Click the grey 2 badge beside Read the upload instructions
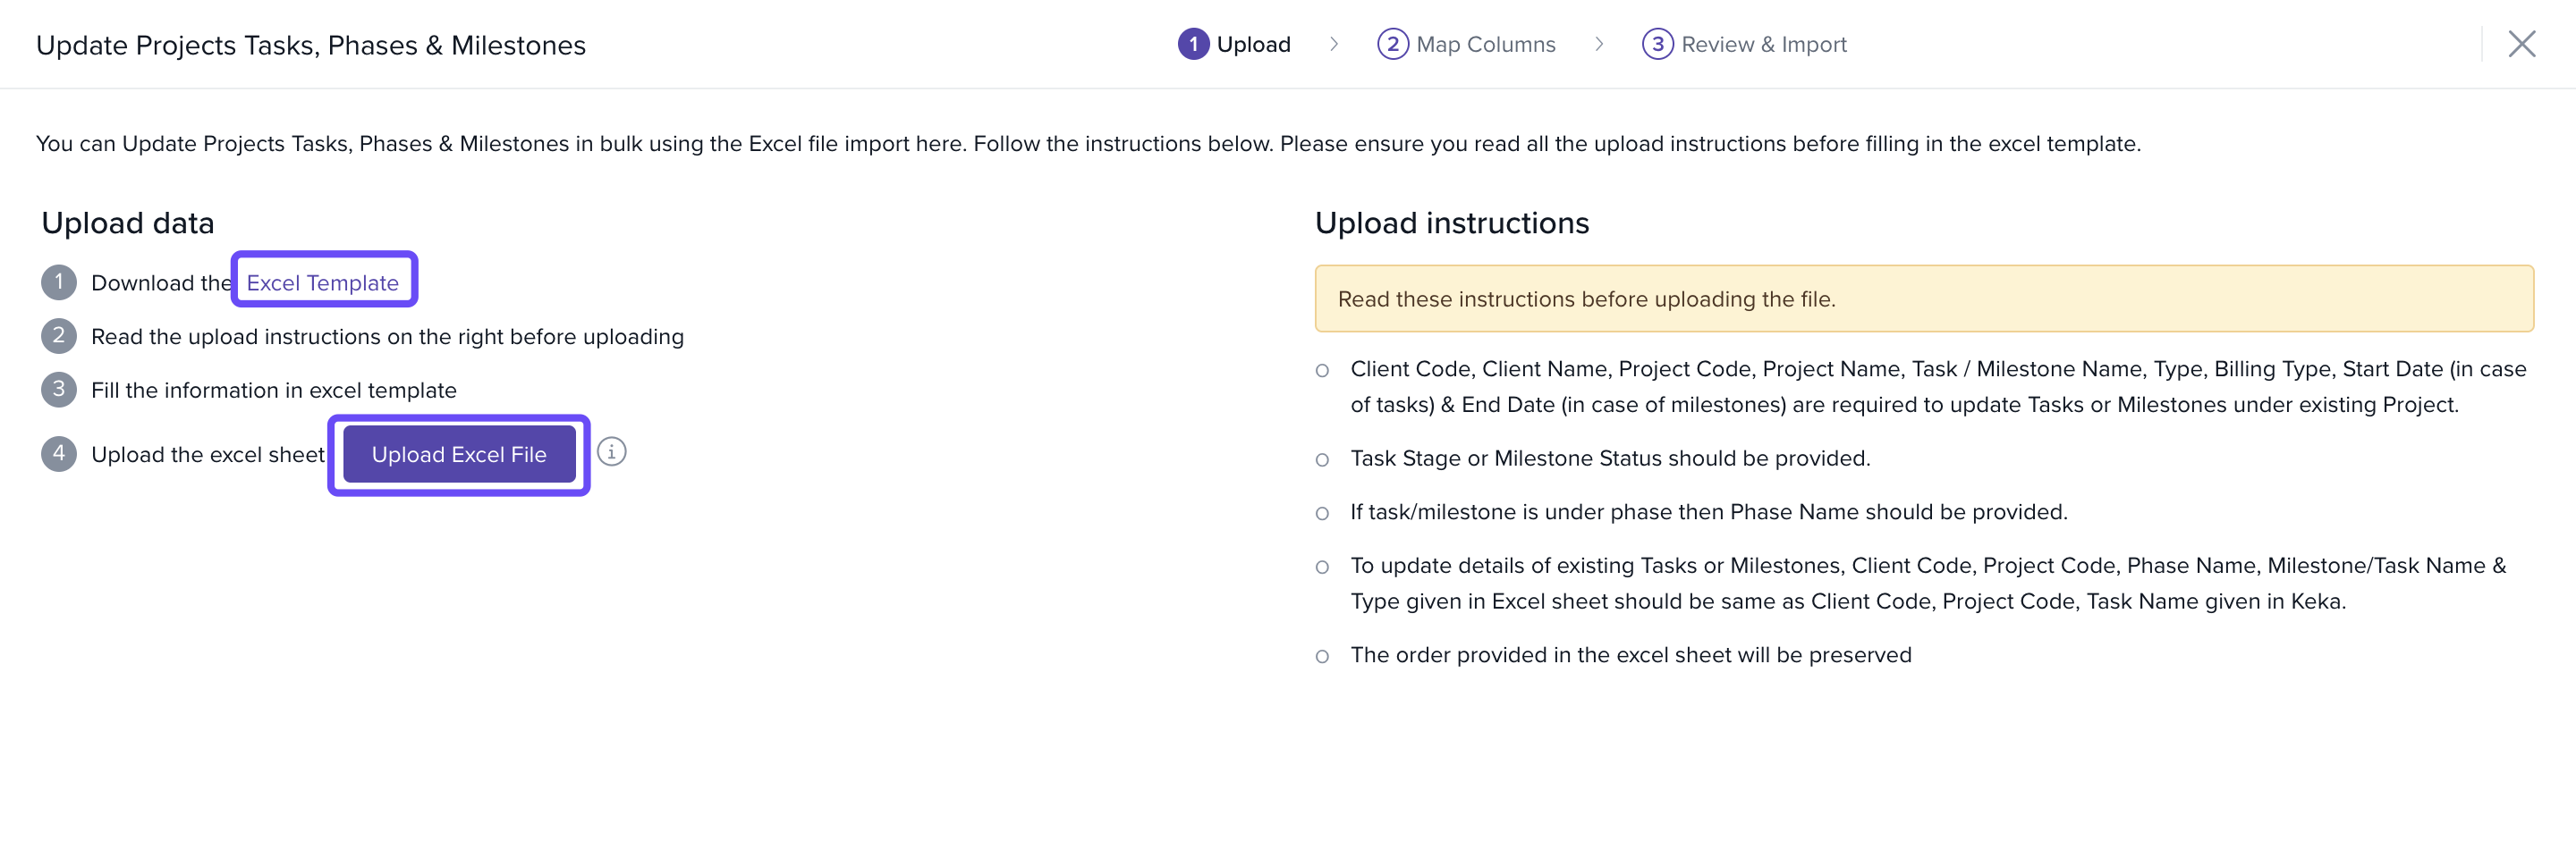2576x866 pixels. (x=59, y=336)
